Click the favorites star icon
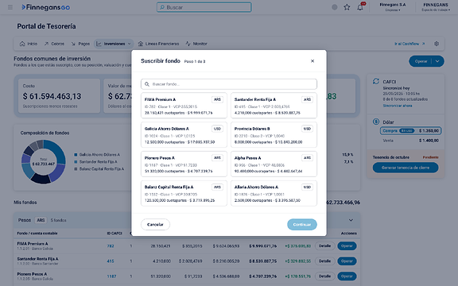This screenshot has height=286, width=458. pos(347,7)
